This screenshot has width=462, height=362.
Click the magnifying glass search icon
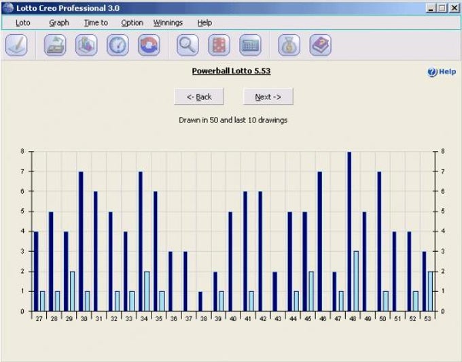(188, 45)
